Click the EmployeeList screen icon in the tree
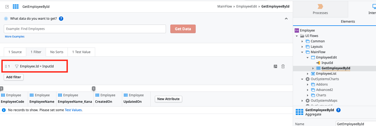This screenshot has height=126, width=376. pyautogui.click(x=313, y=74)
